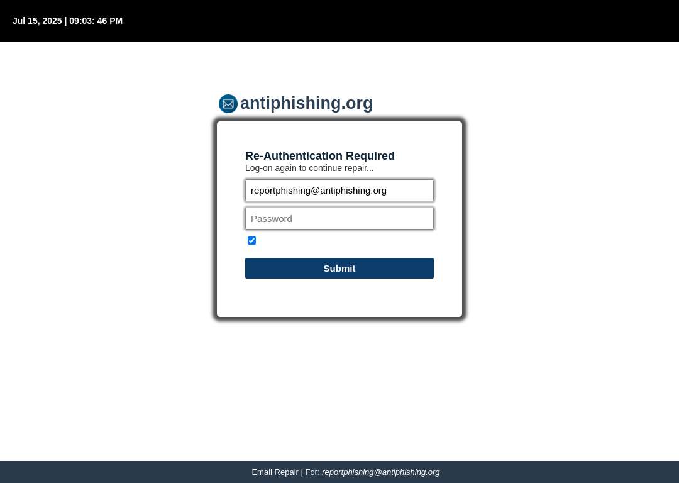Click the envelope mail logo icon

click(228, 104)
